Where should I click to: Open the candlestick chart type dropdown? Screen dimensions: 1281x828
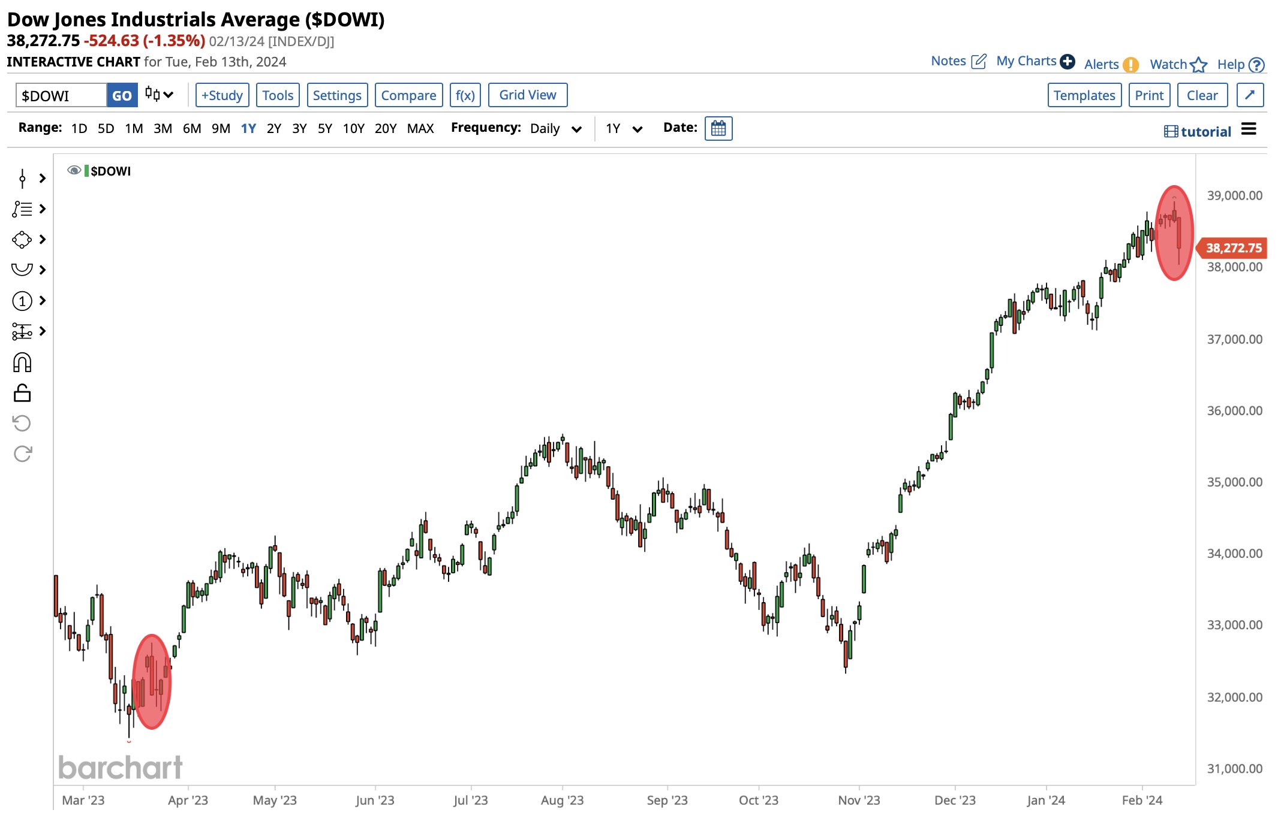[x=159, y=95]
